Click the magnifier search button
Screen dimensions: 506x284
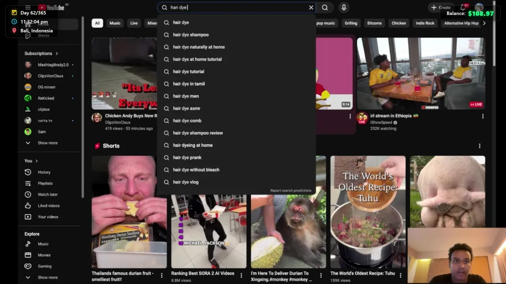tap(325, 7)
